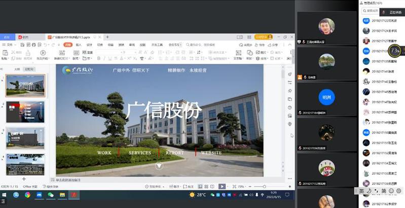Click the Windows Start button
This screenshot has height=208, width=405.
(5, 195)
